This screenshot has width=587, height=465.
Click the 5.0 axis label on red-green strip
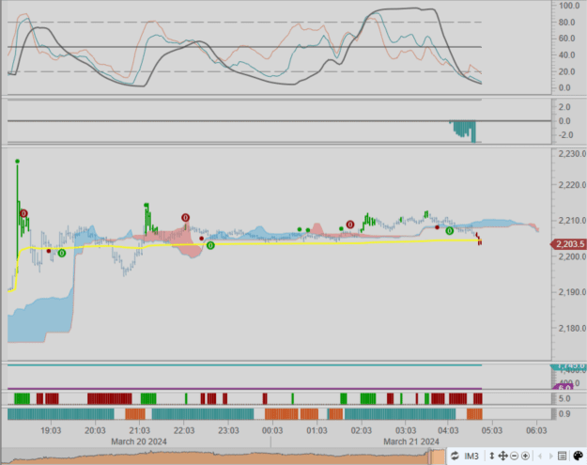(x=564, y=398)
